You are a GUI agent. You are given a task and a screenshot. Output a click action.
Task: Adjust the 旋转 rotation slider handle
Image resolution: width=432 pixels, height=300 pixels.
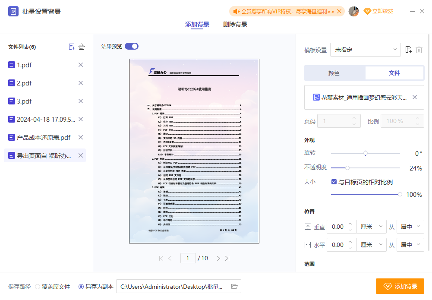[x=366, y=153]
